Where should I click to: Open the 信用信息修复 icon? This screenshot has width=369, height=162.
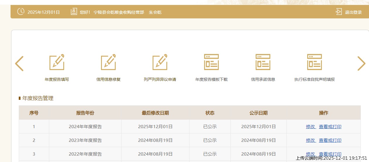[x=108, y=62]
